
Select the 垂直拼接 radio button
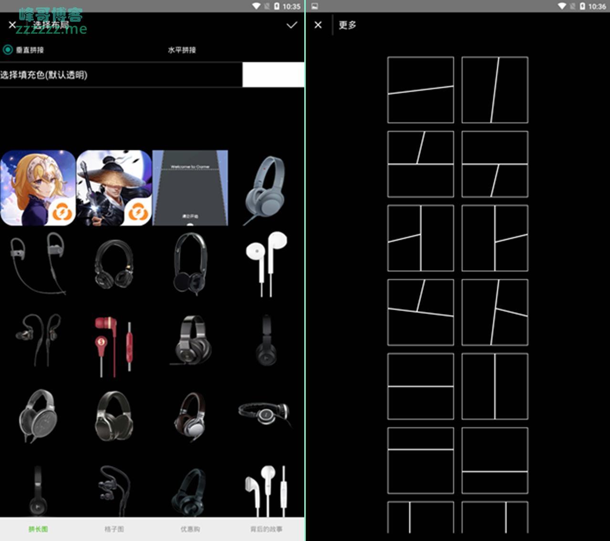tap(8, 50)
